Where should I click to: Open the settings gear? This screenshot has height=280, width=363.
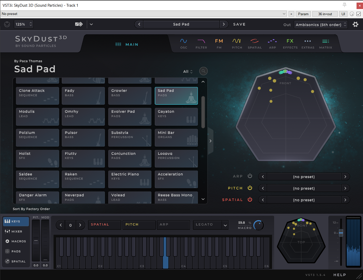pos(356,24)
